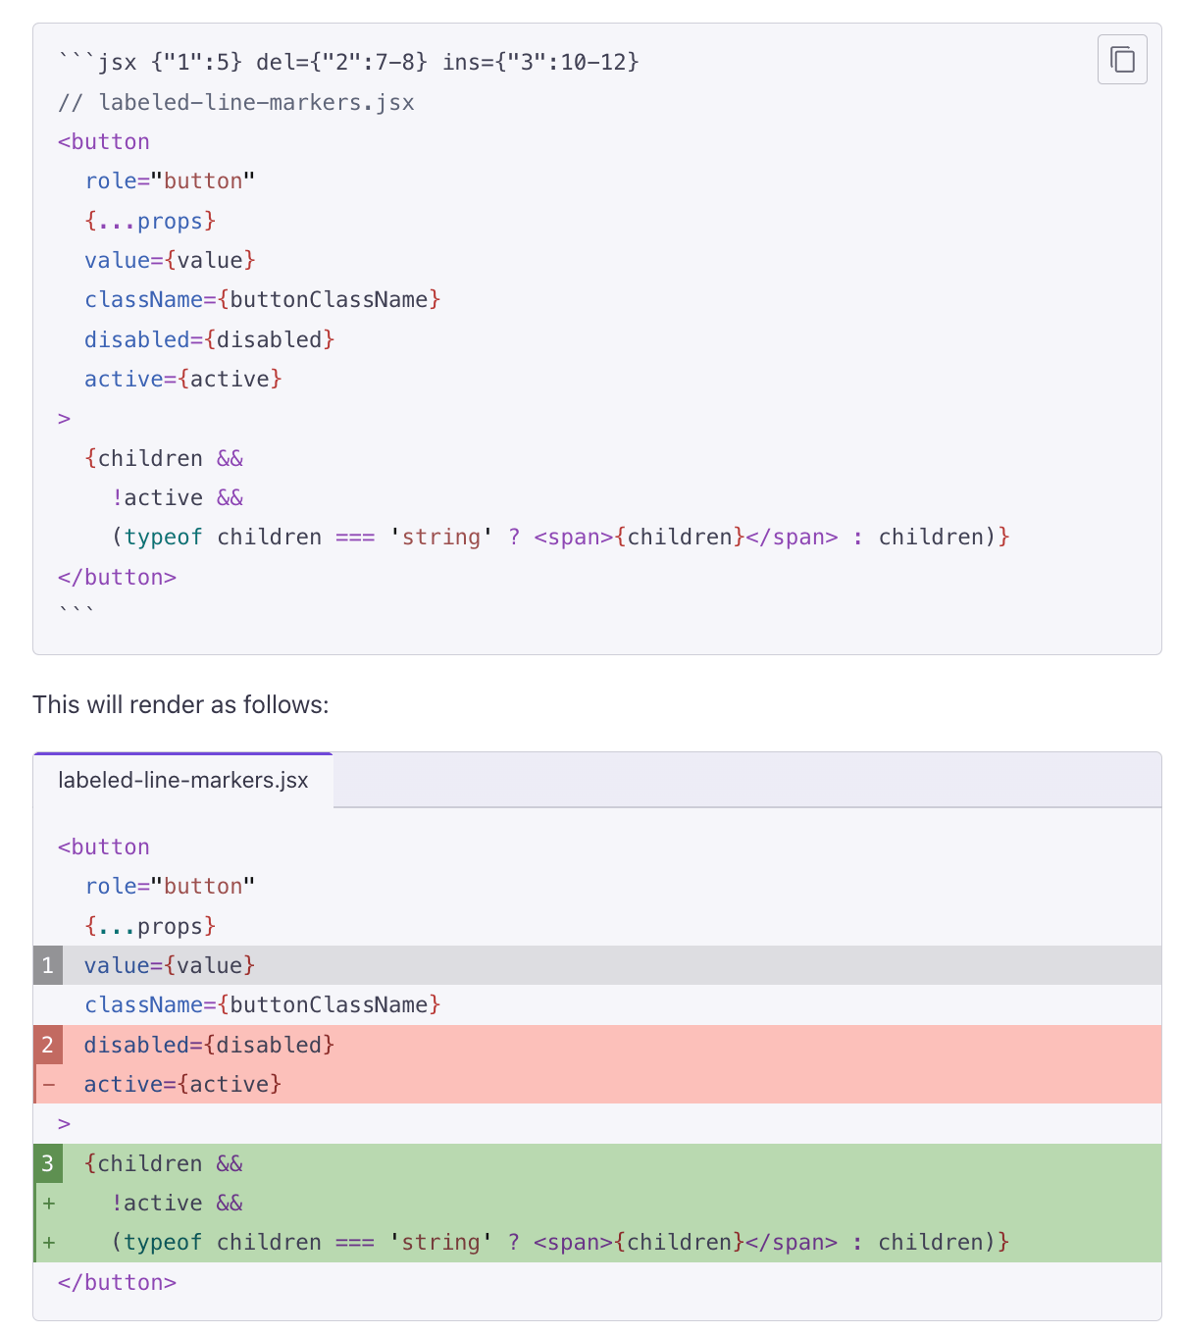Click the opening code fence jsx meta line

tap(348, 62)
